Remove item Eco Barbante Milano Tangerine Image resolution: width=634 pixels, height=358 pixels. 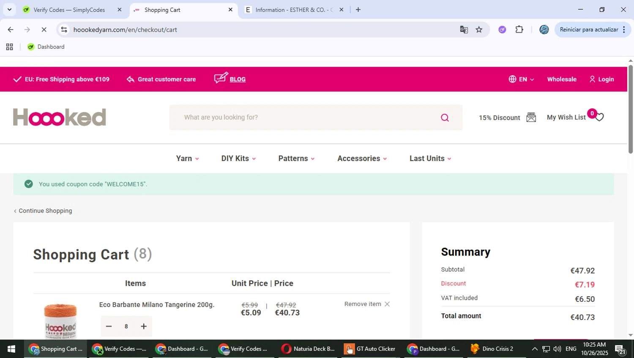tap(367, 304)
